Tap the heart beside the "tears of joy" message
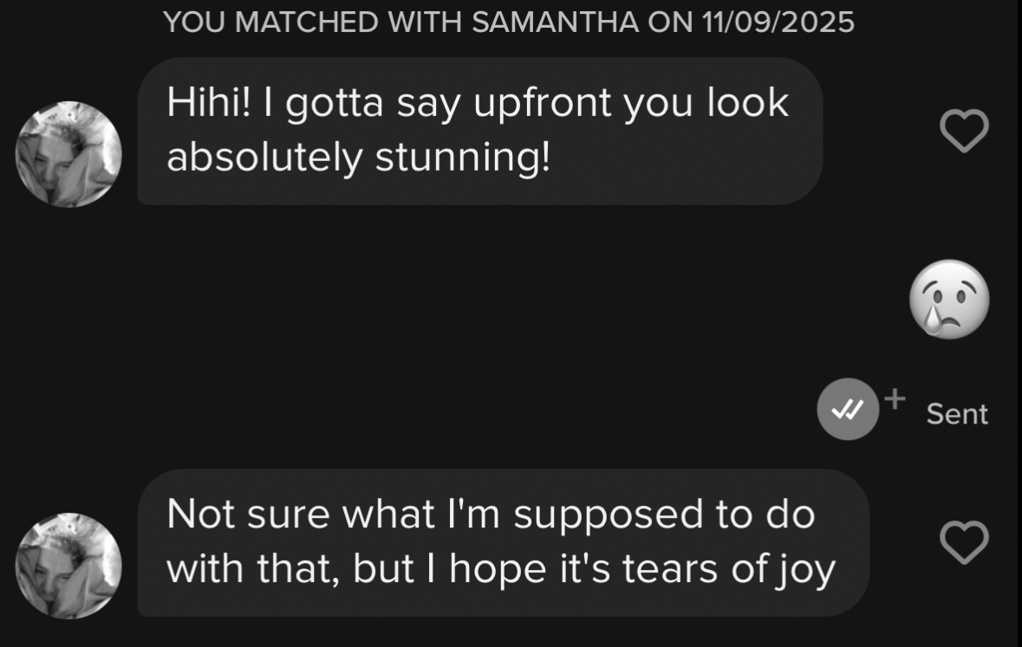 point(964,542)
